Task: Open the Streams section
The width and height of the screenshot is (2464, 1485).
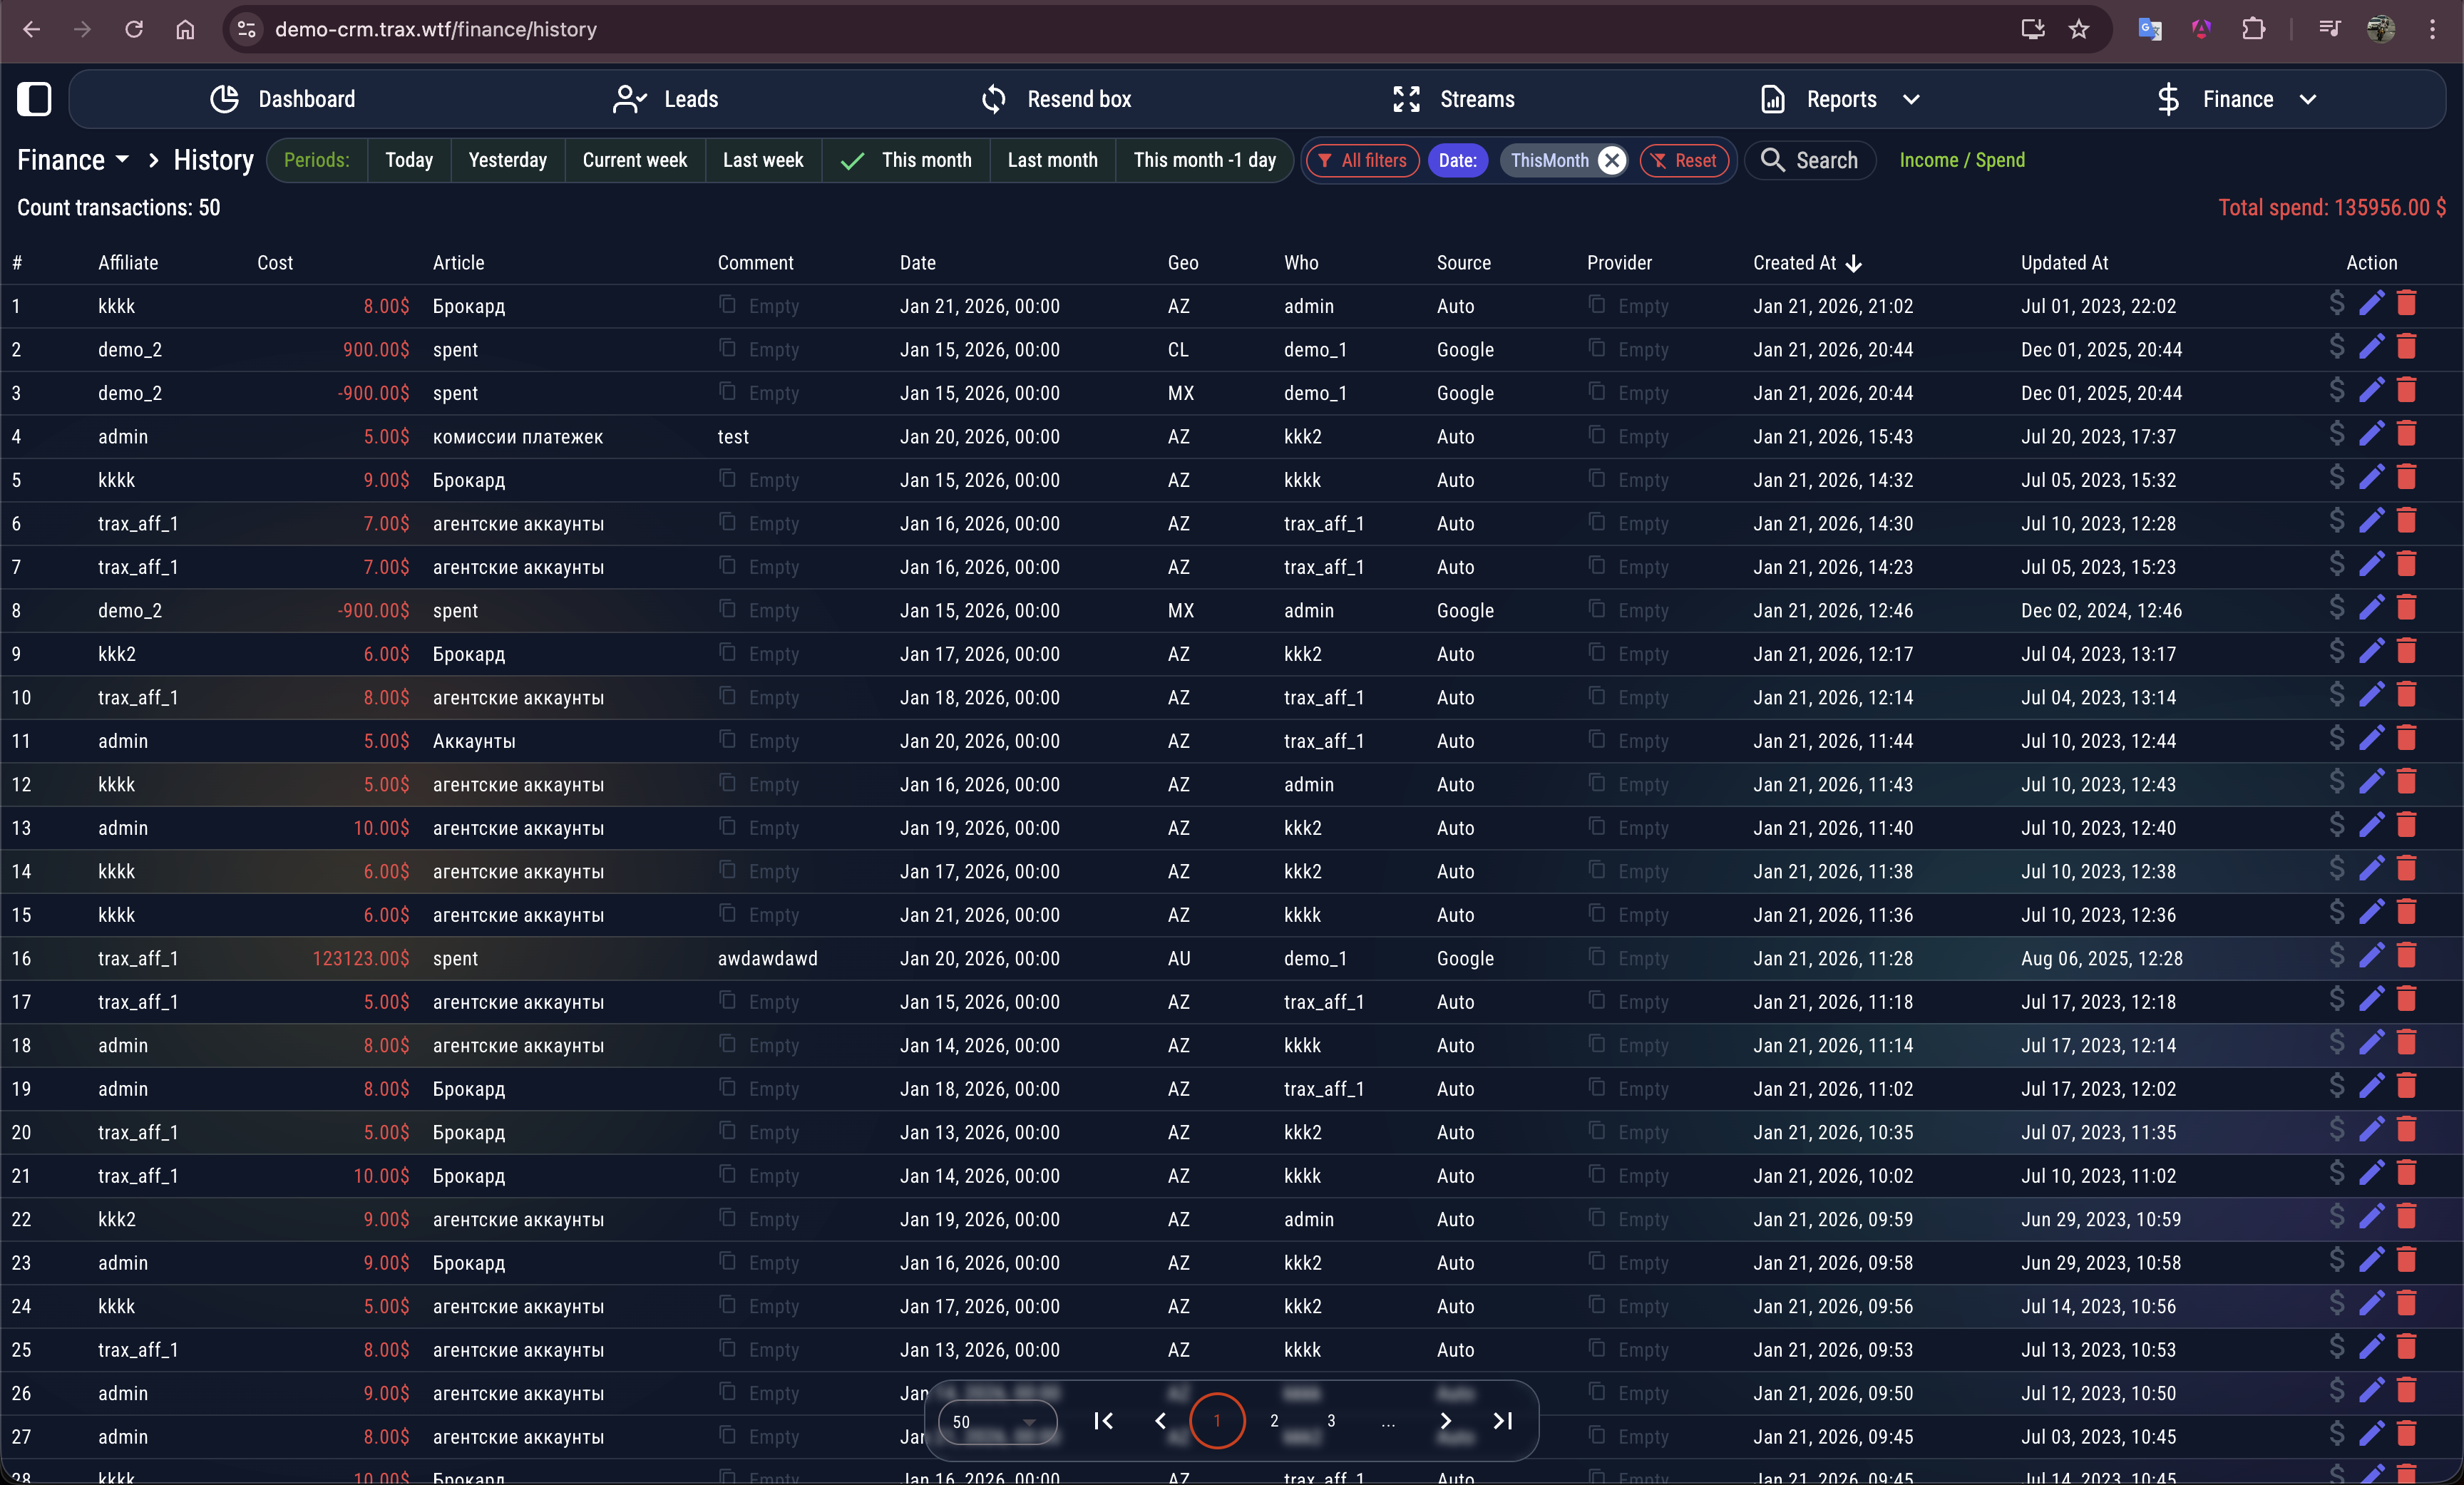Action: pyautogui.click(x=1453, y=99)
